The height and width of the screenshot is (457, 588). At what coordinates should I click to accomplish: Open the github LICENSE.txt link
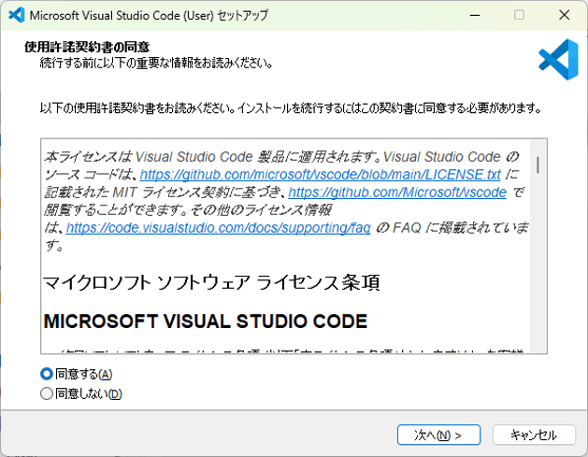321,175
